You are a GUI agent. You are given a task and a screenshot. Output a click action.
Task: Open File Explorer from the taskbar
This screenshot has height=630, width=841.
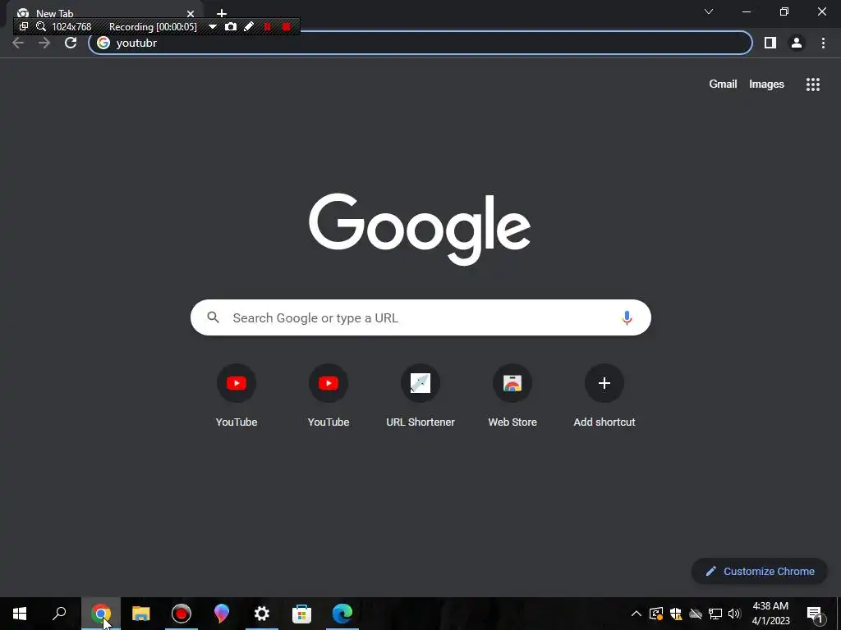pyautogui.click(x=141, y=614)
